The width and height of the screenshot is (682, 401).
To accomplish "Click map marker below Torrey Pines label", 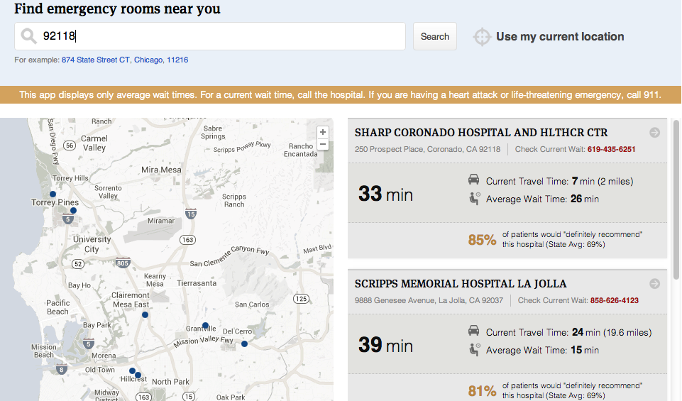I will (74, 211).
